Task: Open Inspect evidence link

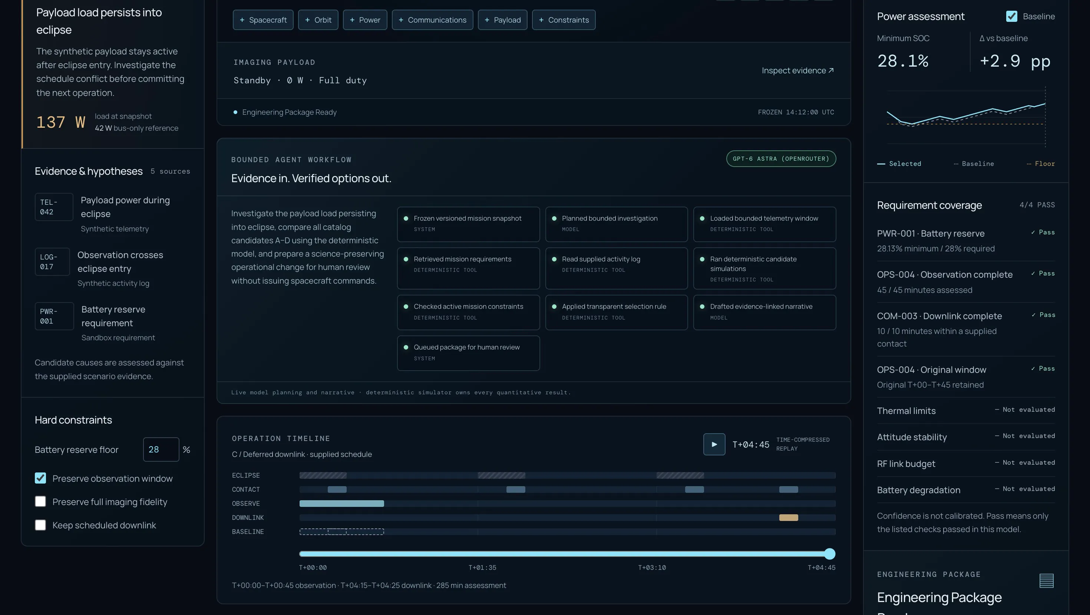Action: point(797,71)
